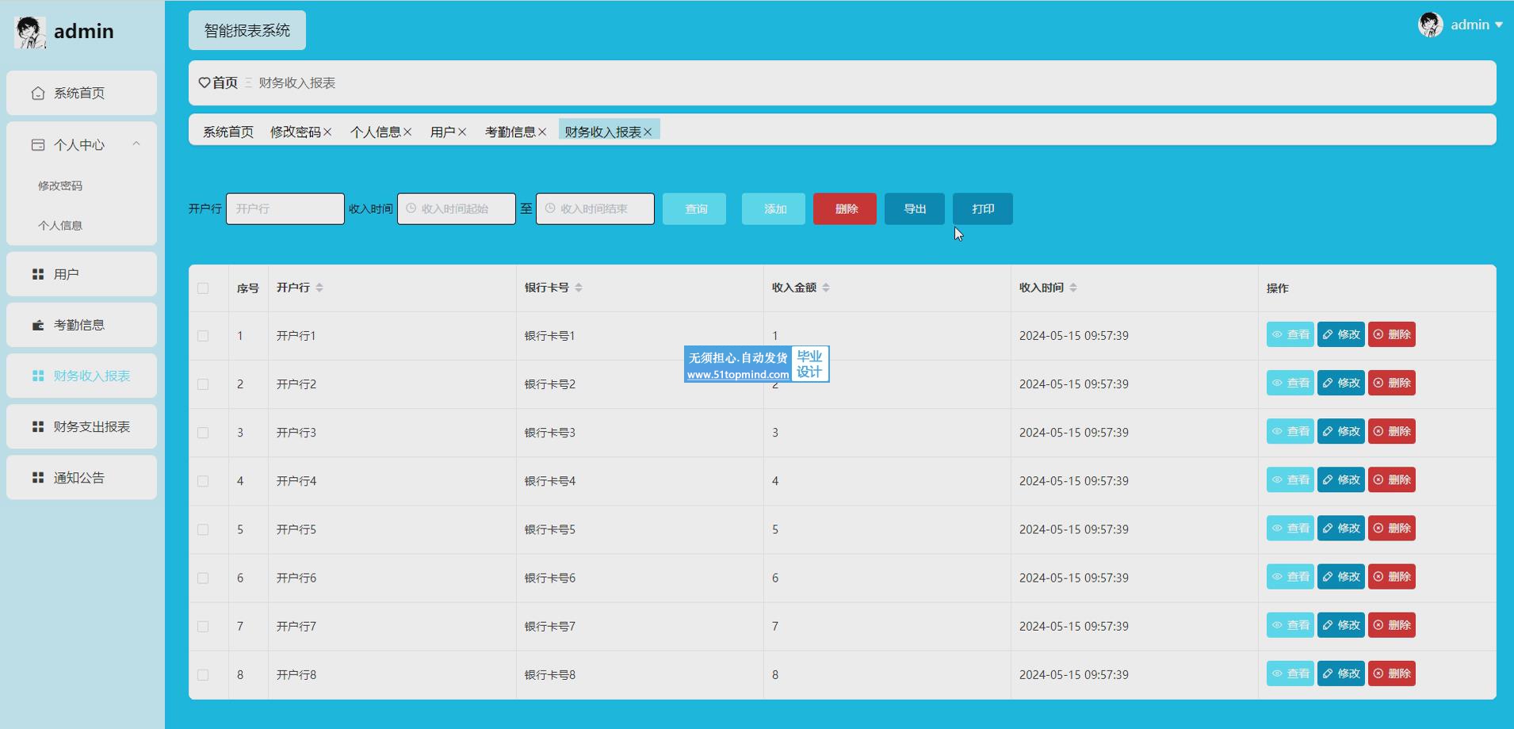
Task: Sort by 收入金额 column arrows
Action: coord(826,288)
